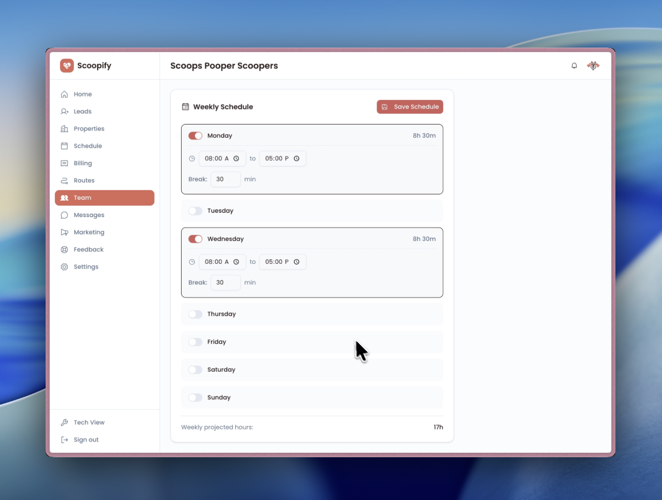Open Wednesday's end time picker
Screen dimensions: 662x500
pos(282,262)
